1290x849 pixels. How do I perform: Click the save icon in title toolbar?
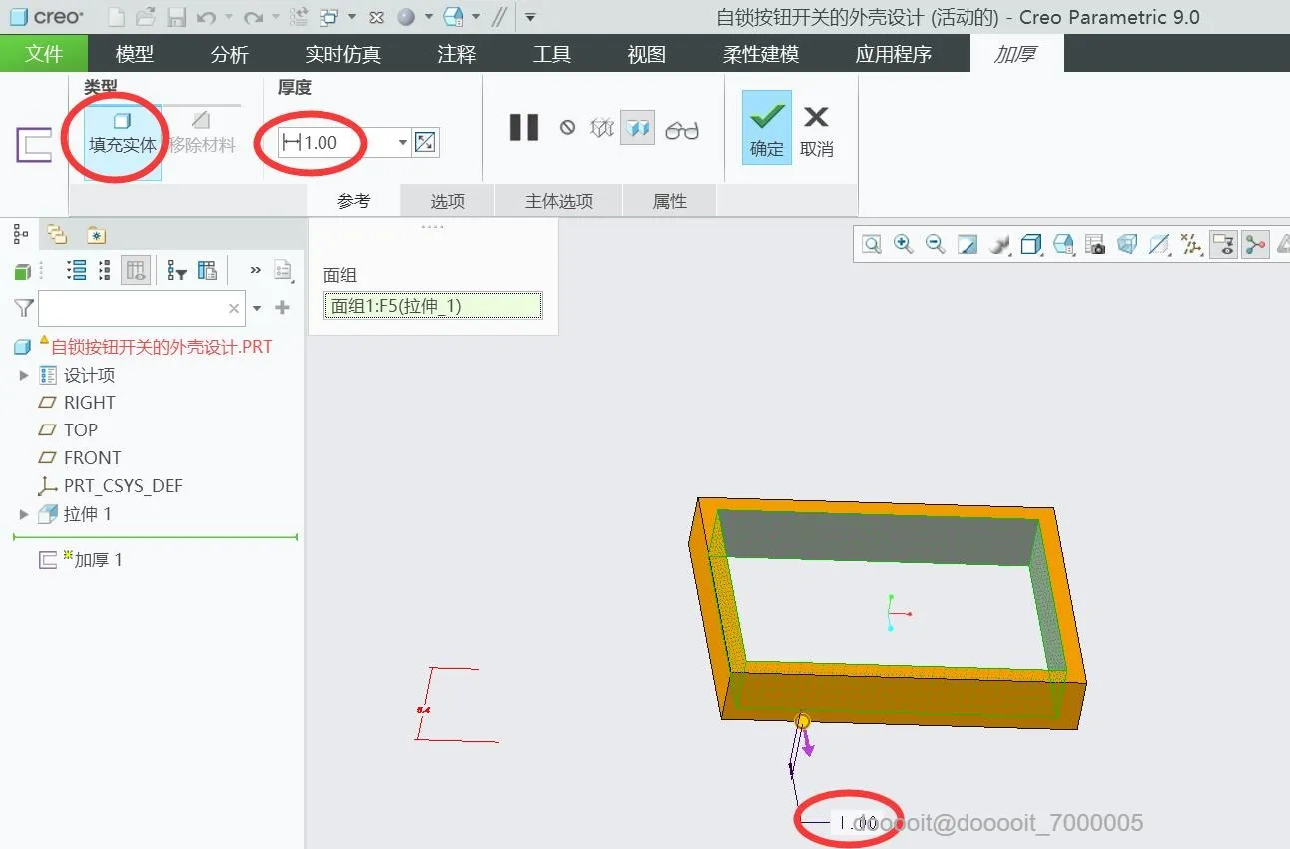click(x=176, y=17)
